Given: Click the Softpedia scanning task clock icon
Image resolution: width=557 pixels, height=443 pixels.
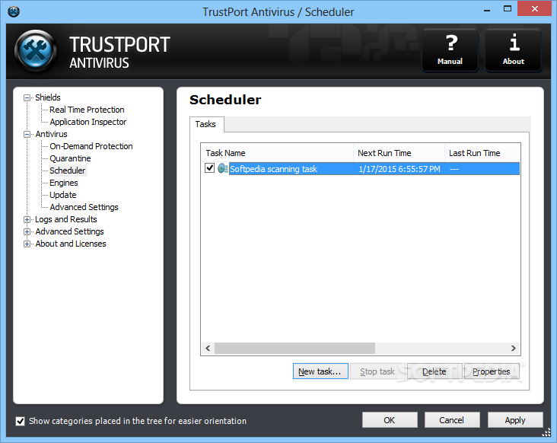Looking at the screenshot, I should [223, 168].
